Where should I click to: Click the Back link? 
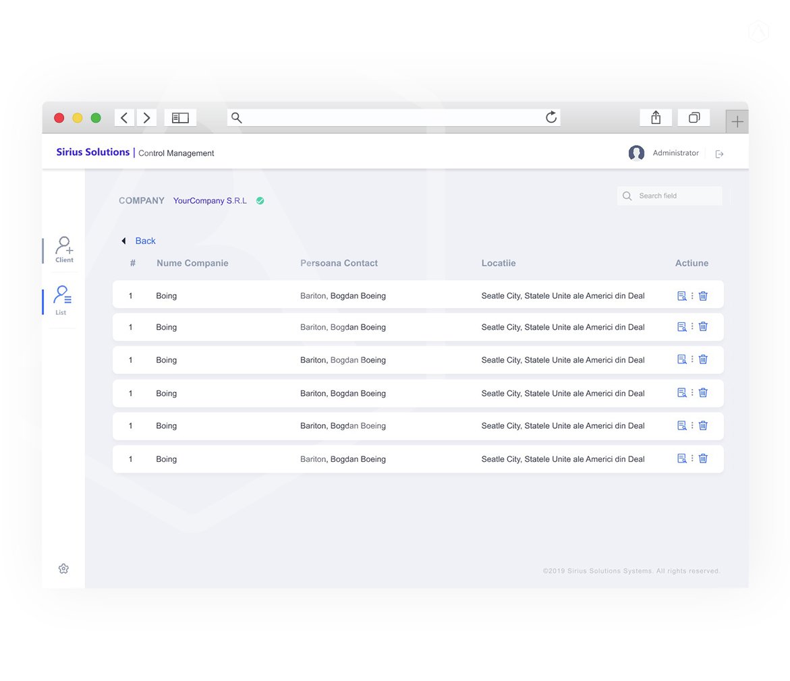click(145, 241)
